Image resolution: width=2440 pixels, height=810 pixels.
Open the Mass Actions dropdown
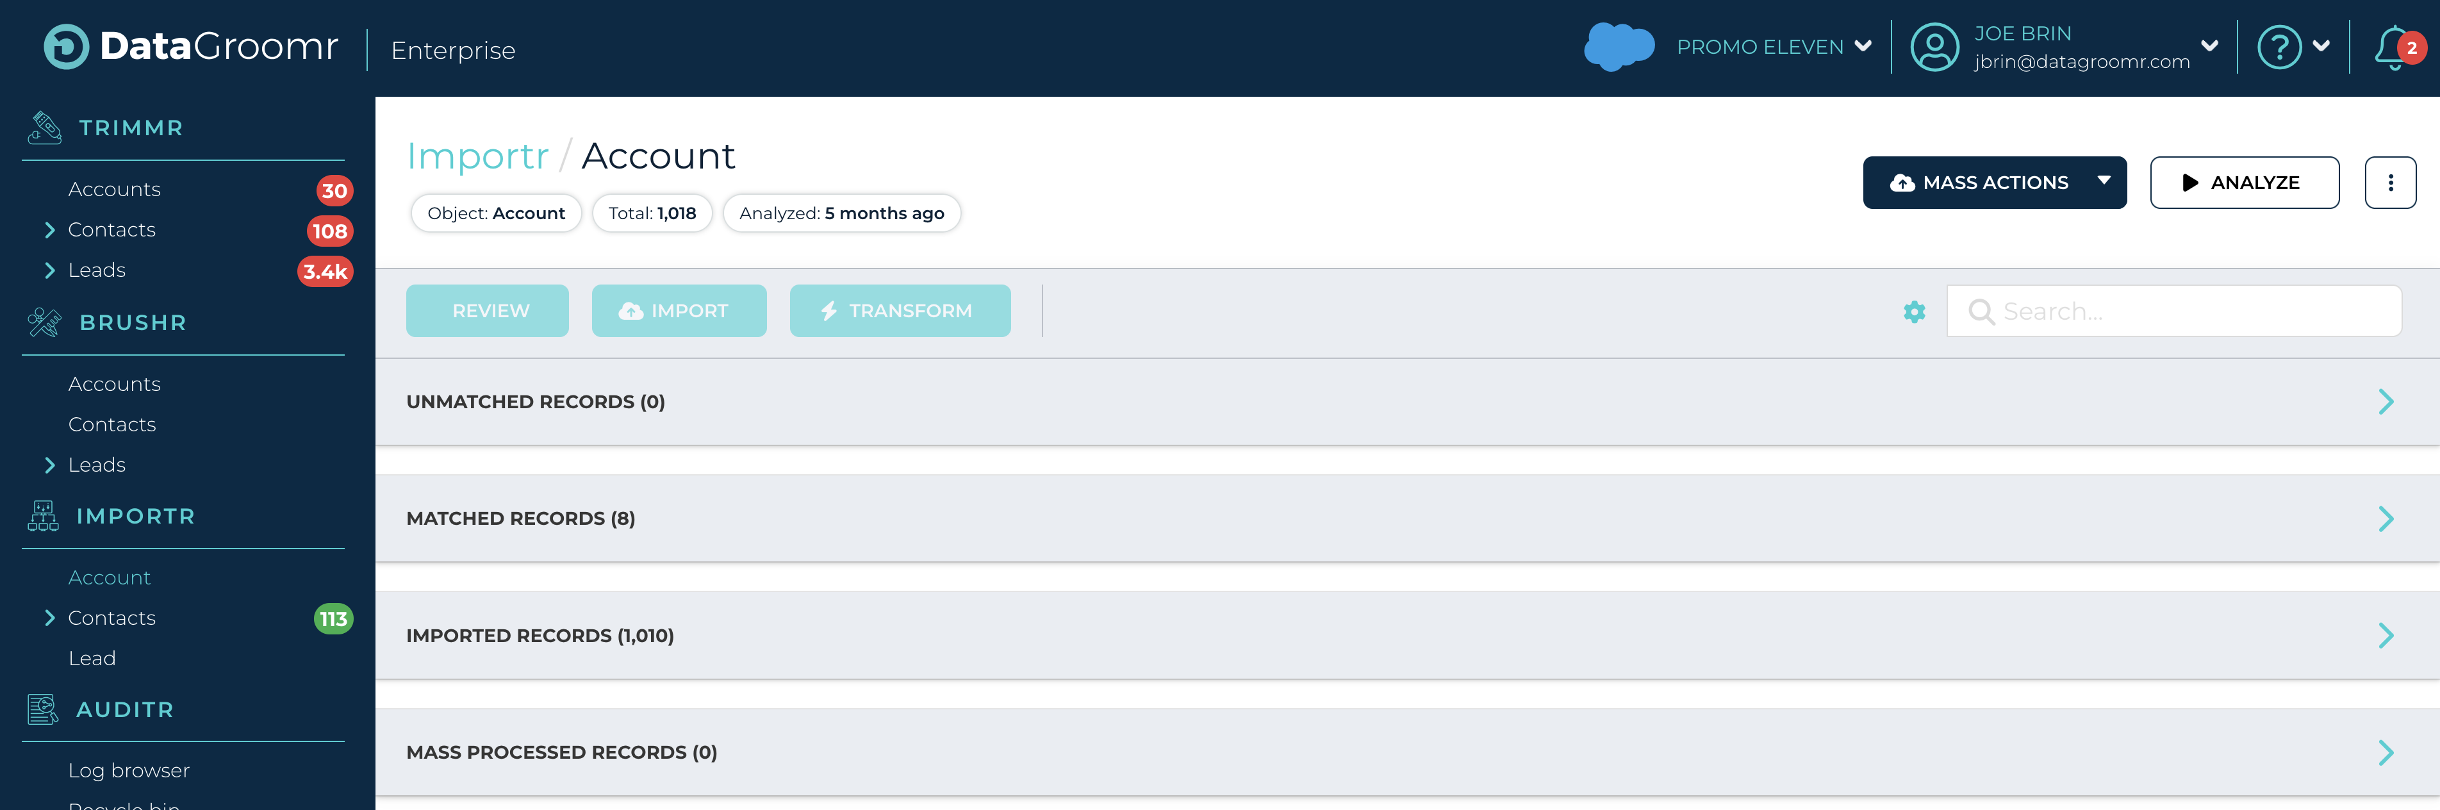pos(1994,183)
